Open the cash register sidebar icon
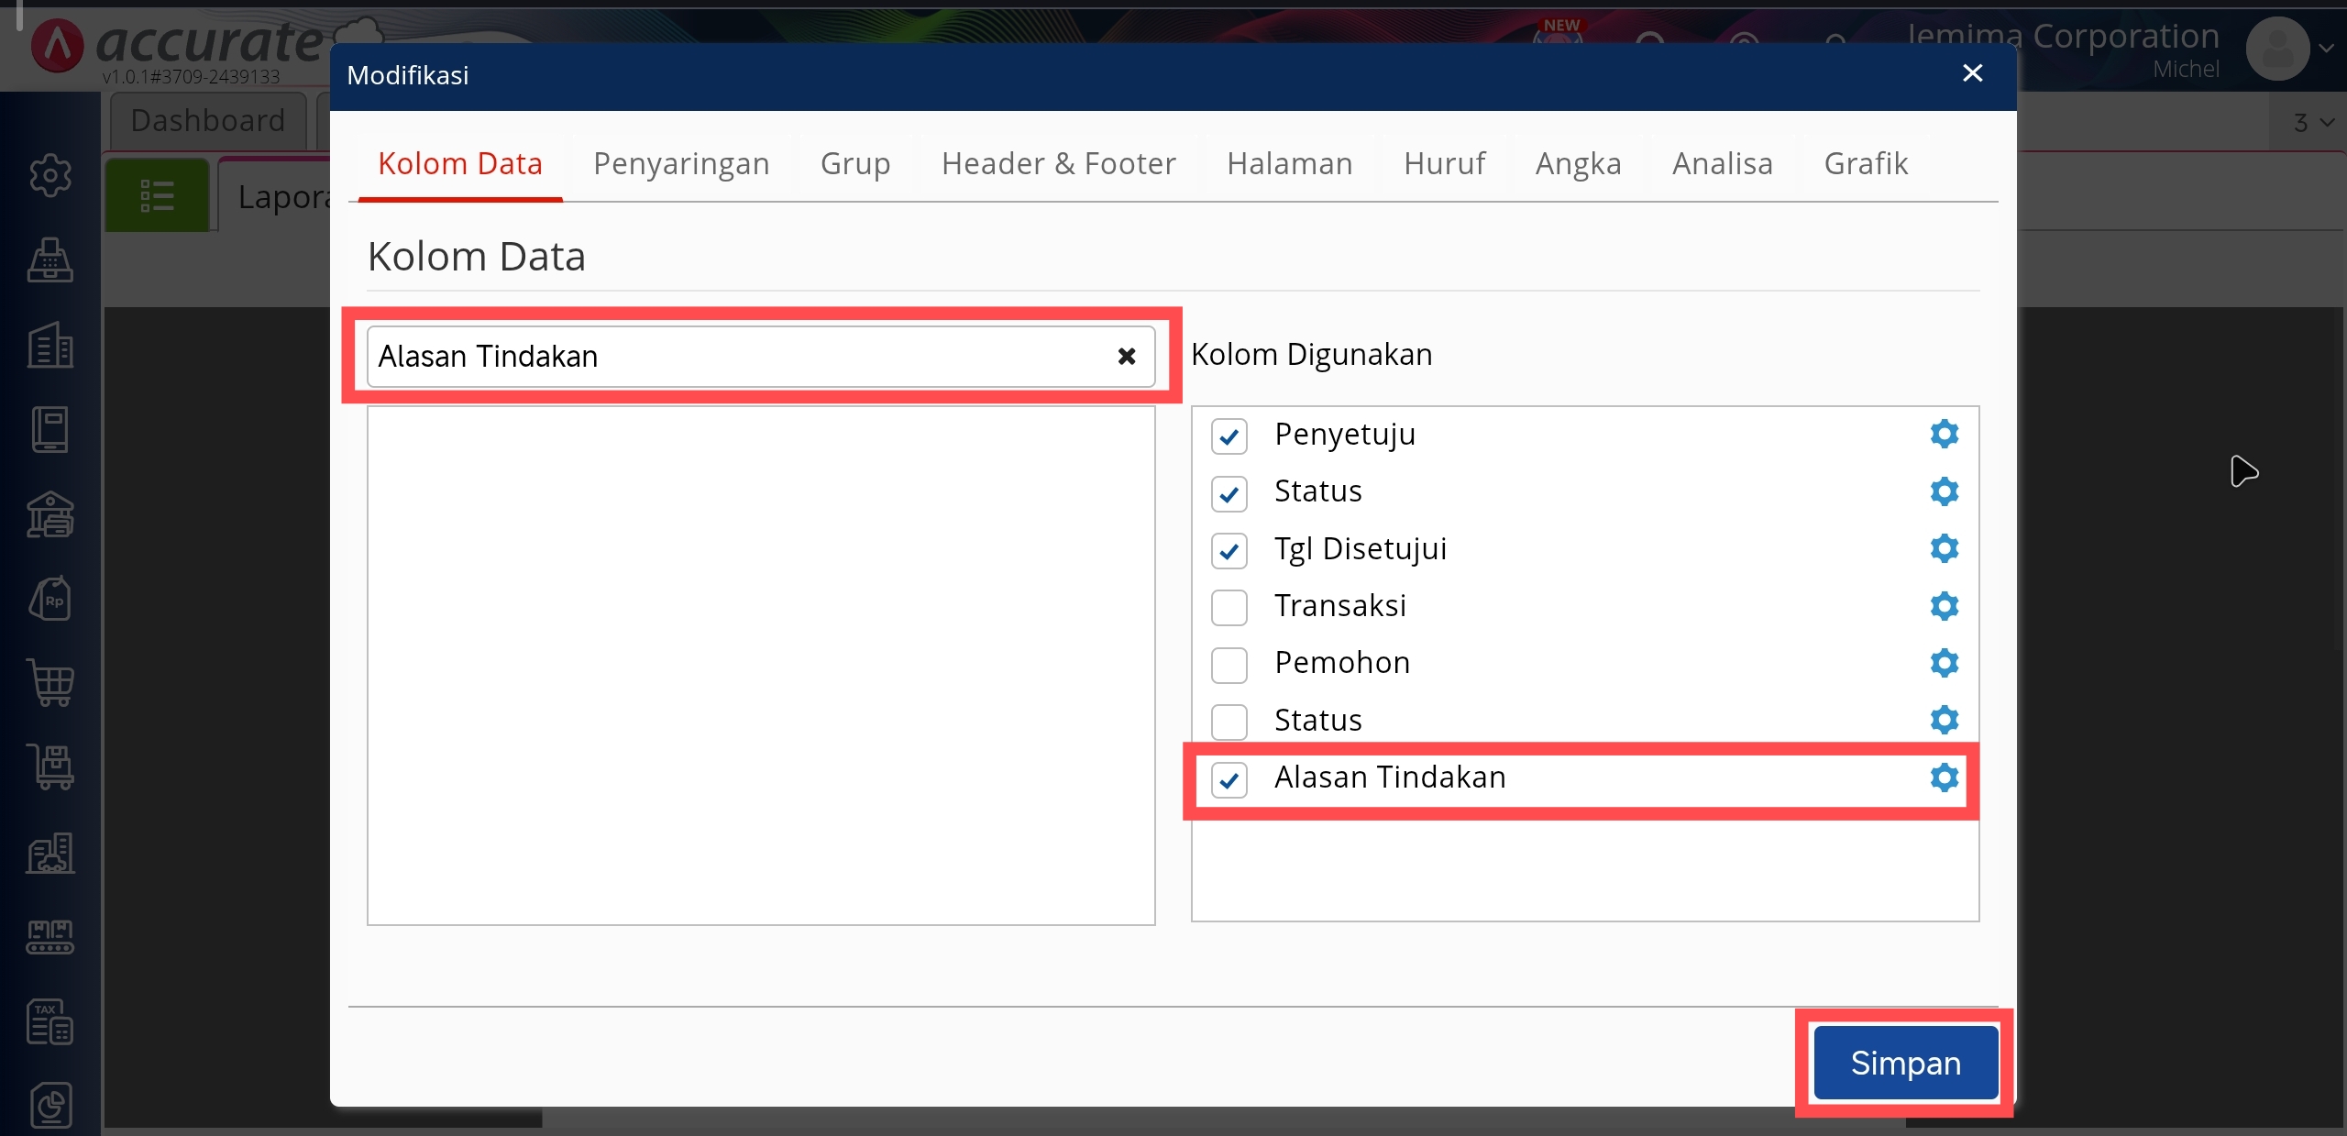 coord(50,260)
